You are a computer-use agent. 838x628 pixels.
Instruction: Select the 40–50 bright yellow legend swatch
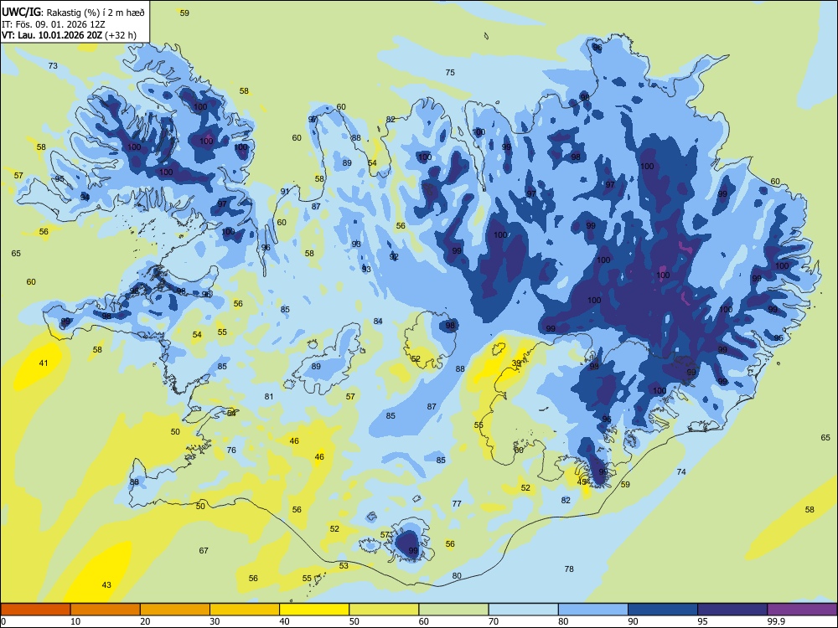click(314, 610)
